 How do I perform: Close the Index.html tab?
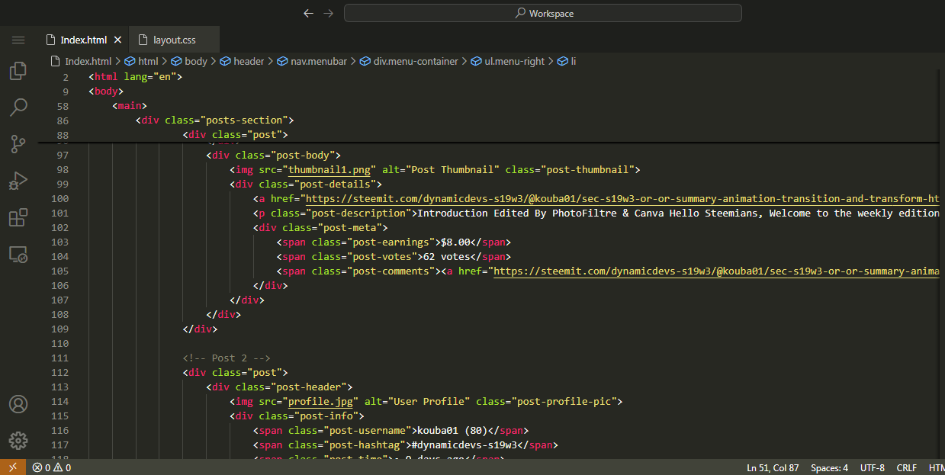(x=118, y=40)
